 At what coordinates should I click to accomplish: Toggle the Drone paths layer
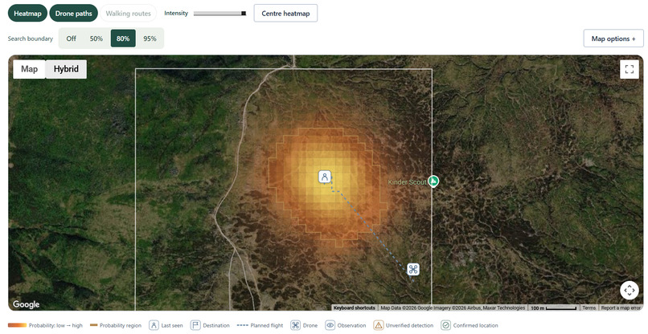tap(73, 13)
